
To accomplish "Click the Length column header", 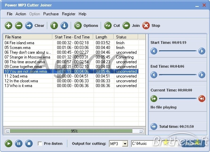I will tap(103, 37).
